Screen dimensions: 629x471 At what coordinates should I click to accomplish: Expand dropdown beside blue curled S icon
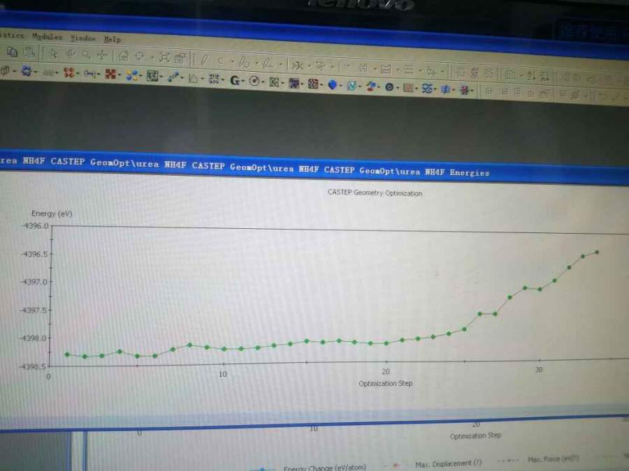coord(435,90)
